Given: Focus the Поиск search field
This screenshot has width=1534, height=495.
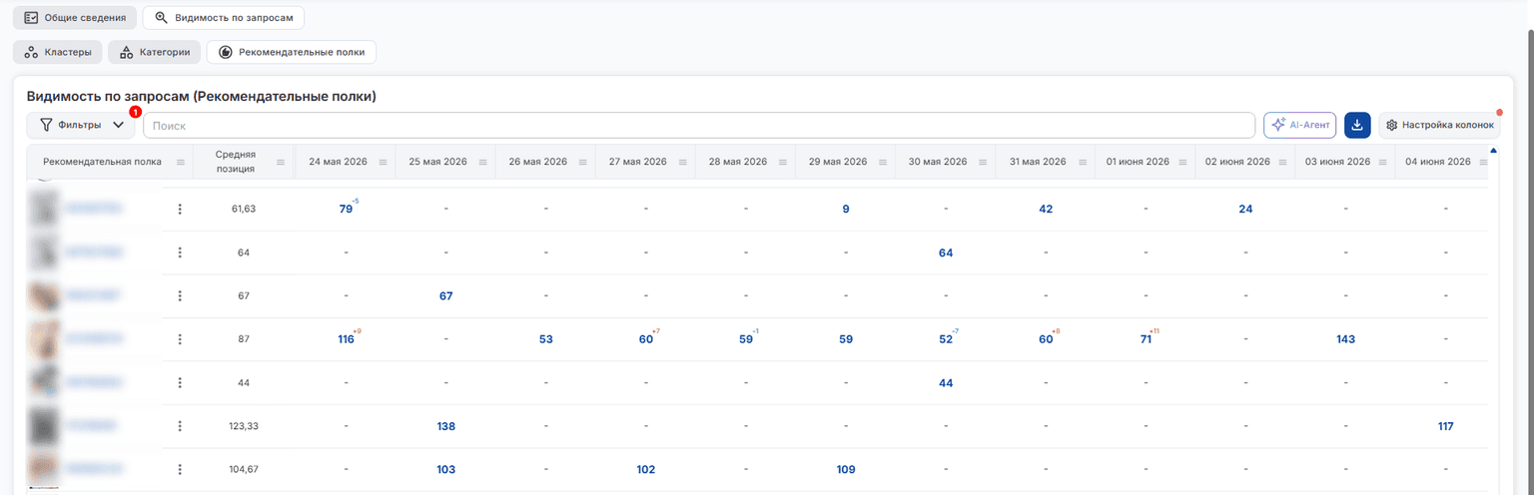Looking at the screenshot, I should pyautogui.click(x=699, y=125).
